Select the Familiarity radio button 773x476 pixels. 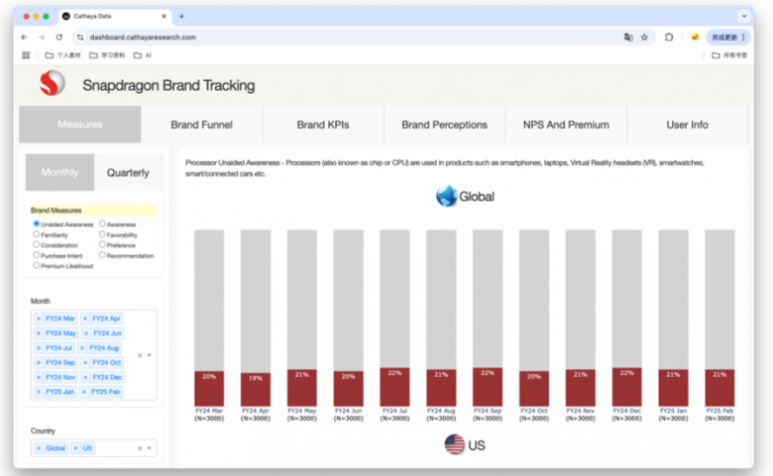click(37, 235)
